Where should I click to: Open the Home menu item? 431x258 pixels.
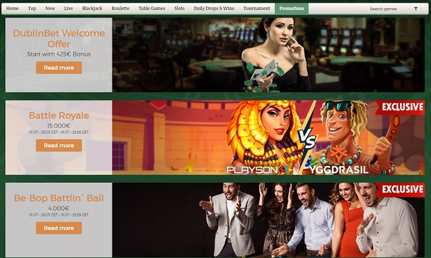click(12, 9)
